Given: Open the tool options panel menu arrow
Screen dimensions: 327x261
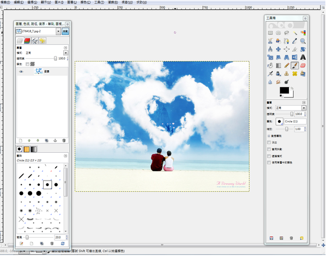Looking at the screenshot, I should [x=304, y=103].
